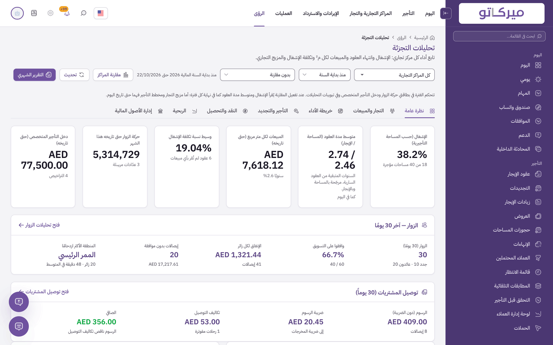Screen dimensions: 553x345
Task: Switch to التأجير والتجديد tab
Action: tap(278, 111)
